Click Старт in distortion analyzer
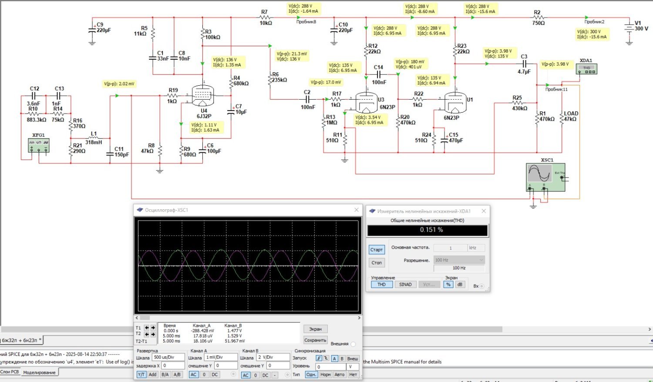The height and width of the screenshot is (382, 653). click(x=377, y=250)
